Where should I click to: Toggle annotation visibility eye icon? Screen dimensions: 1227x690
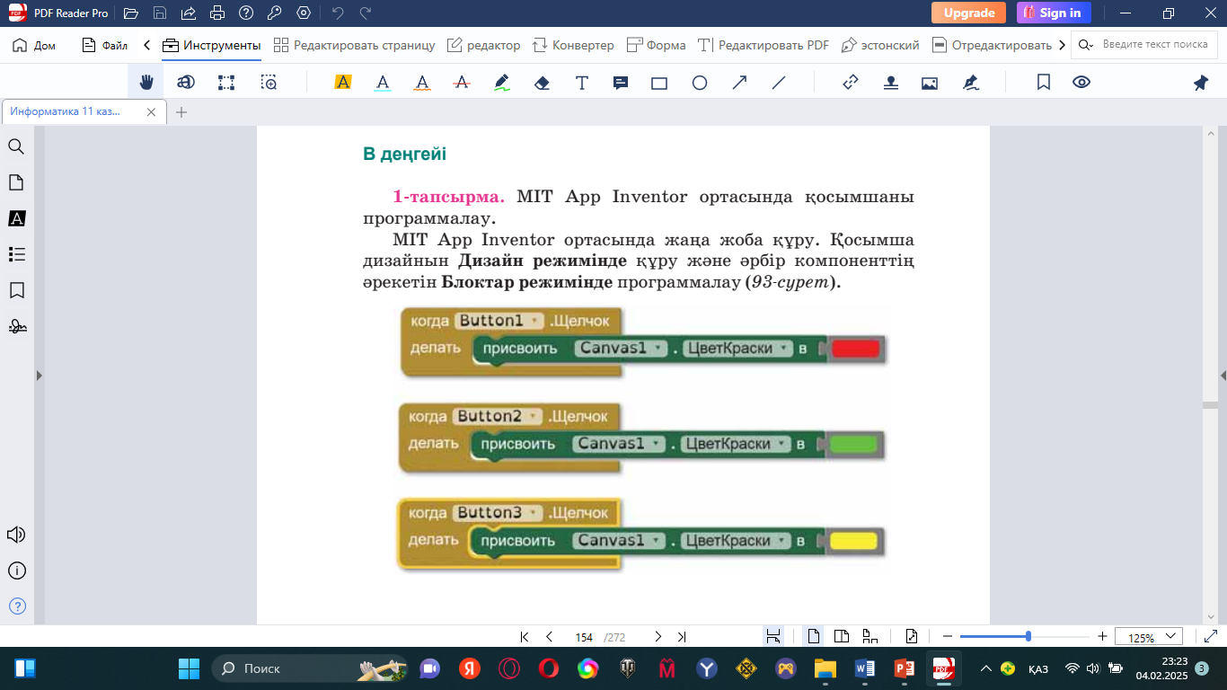point(1081,83)
